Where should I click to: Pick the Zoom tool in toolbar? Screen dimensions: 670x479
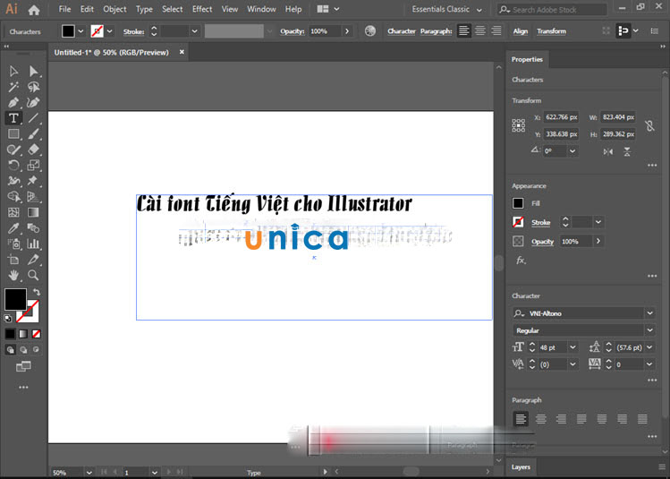pyautogui.click(x=33, y=275)
